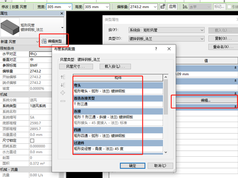The height and width of the screenshot is (178, 238).
Task: Click the grayed 载入(L)... button
Action: point(223,30)
